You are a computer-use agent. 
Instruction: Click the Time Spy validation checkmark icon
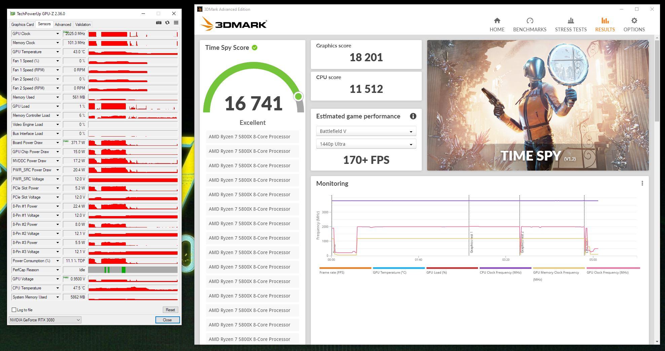pos(255,47)
